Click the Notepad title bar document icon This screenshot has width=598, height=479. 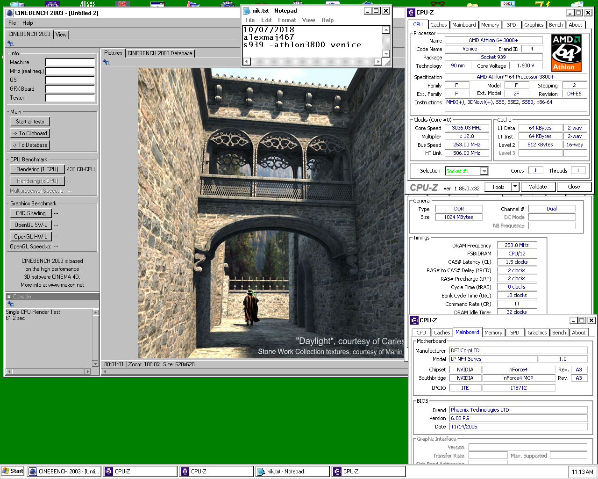tap(247, 11)
